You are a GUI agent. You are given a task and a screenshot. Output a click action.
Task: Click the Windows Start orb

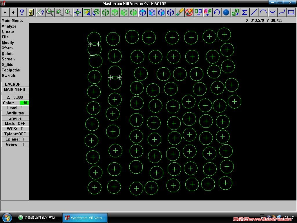(x=7, y=218)
